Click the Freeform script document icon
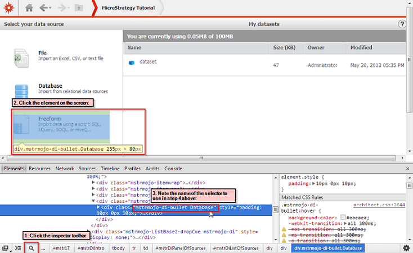 click(21, 124)
